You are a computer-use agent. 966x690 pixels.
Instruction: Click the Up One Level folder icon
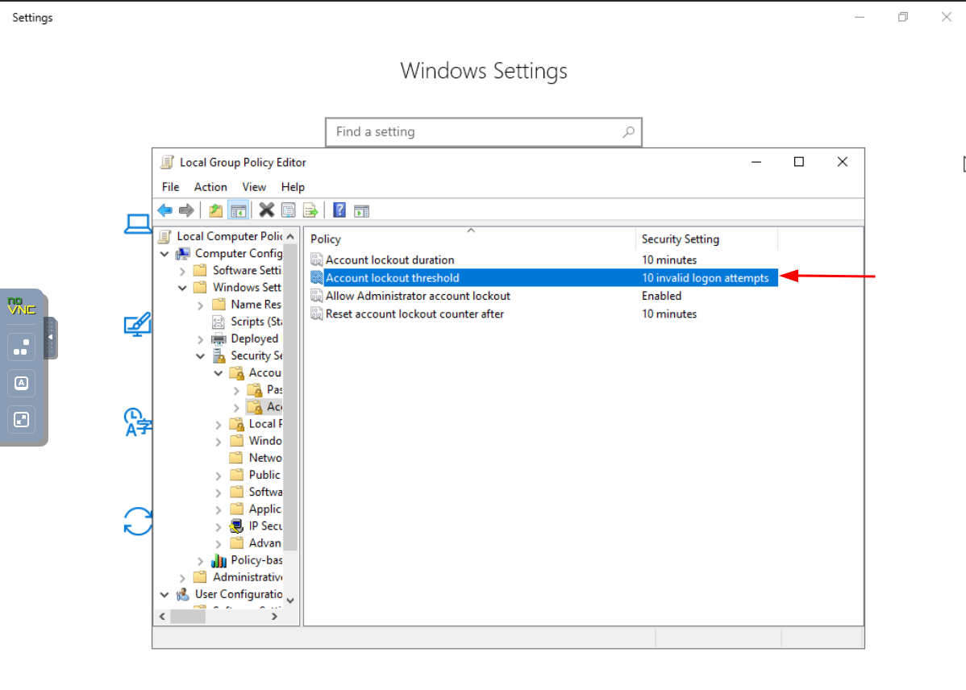coord(215,210)
